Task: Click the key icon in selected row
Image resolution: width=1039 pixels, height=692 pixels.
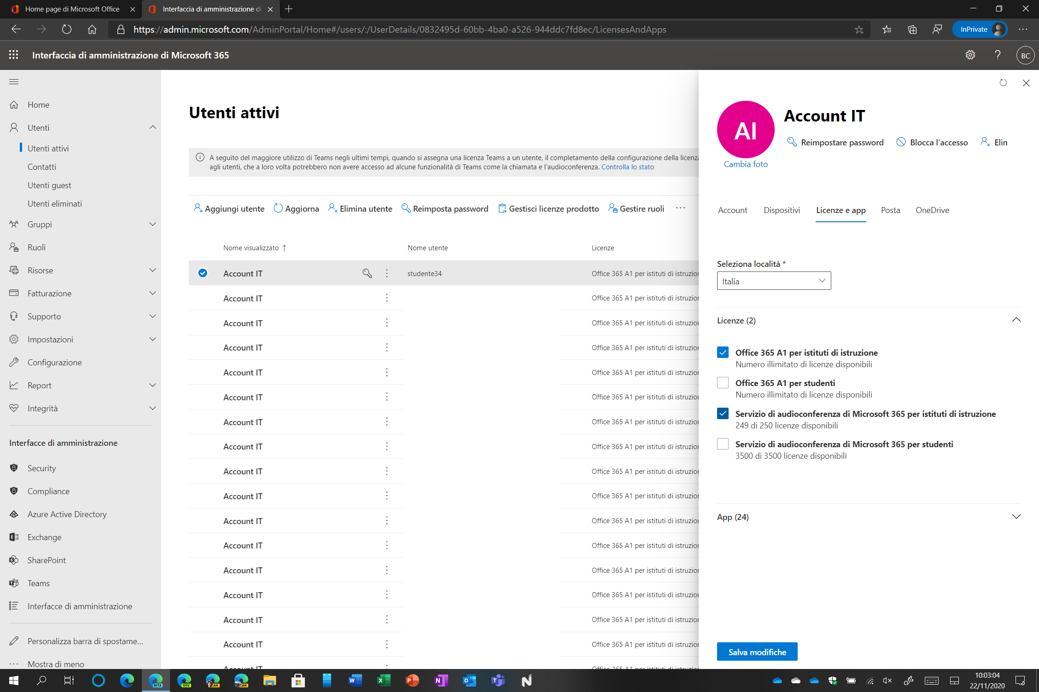Action: [367, 273]
